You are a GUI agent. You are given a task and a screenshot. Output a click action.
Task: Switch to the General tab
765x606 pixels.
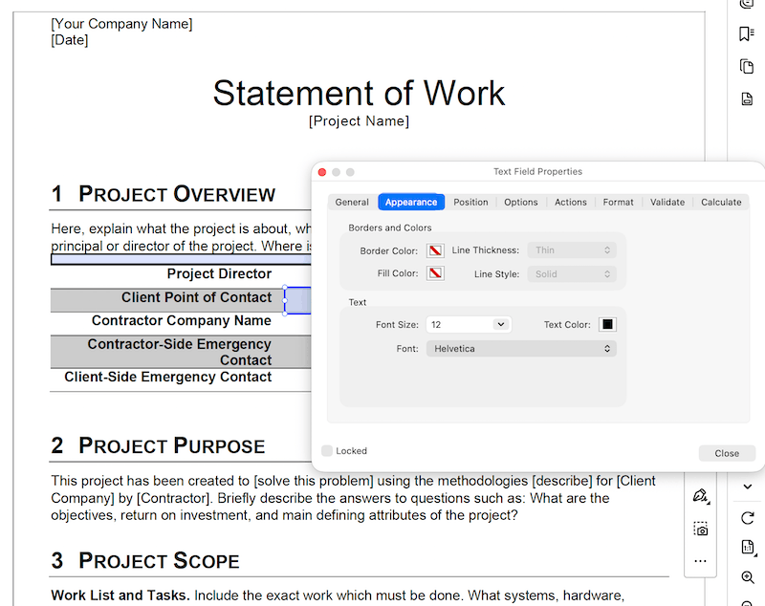click(352, 203)
